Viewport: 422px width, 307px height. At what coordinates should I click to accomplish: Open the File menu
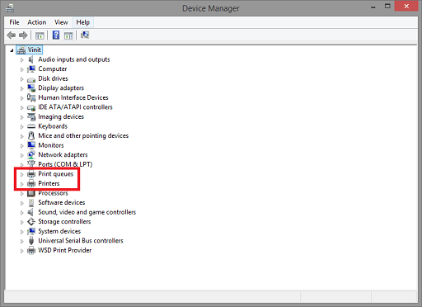(14, 22)
